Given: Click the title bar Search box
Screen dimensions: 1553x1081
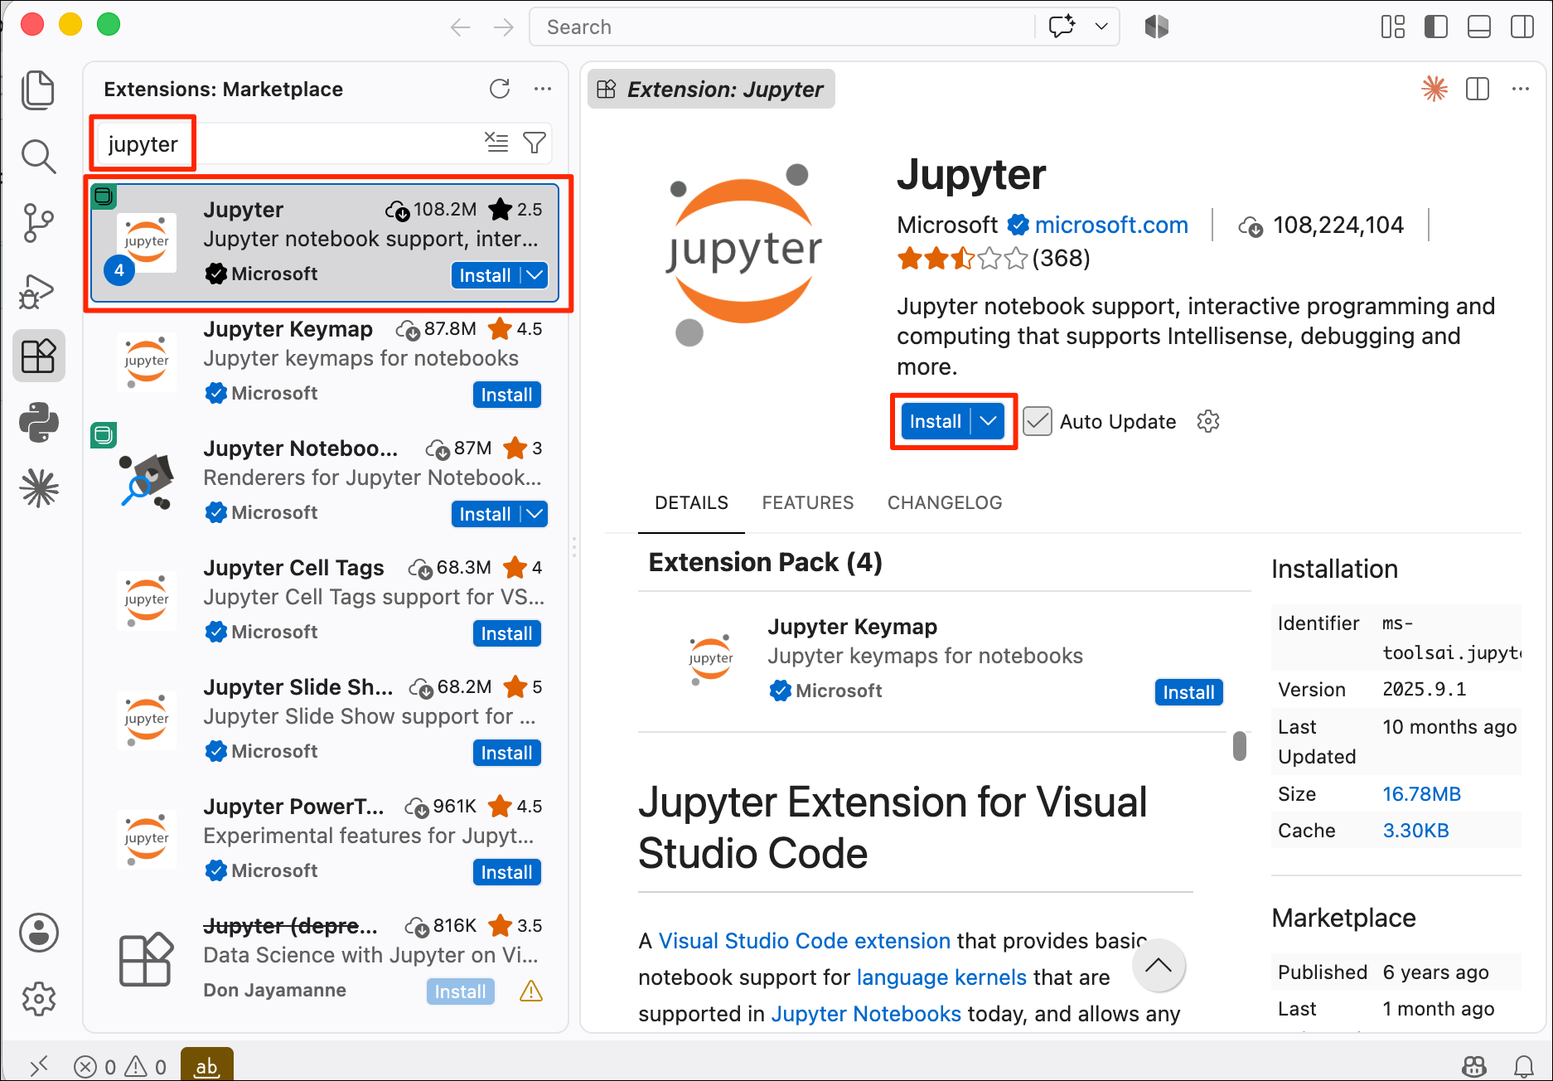Looking at the screenshot, I should coord(781,27).
